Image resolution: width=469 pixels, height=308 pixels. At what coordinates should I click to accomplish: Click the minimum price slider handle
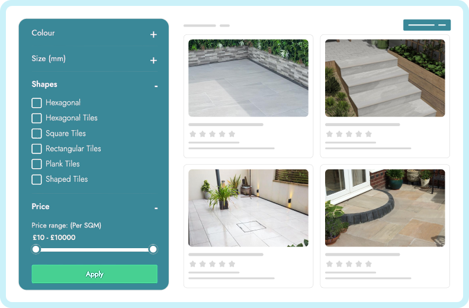click(x=36, y=249)
